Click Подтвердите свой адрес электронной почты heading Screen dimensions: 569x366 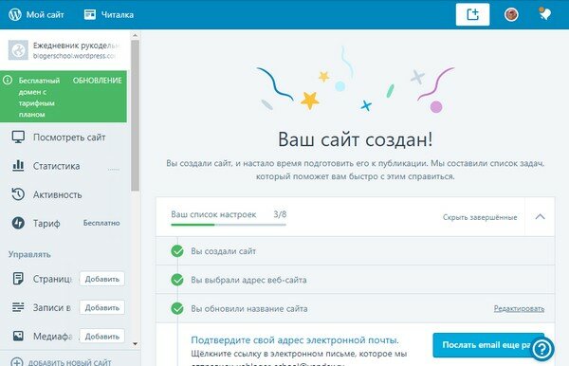295,340
